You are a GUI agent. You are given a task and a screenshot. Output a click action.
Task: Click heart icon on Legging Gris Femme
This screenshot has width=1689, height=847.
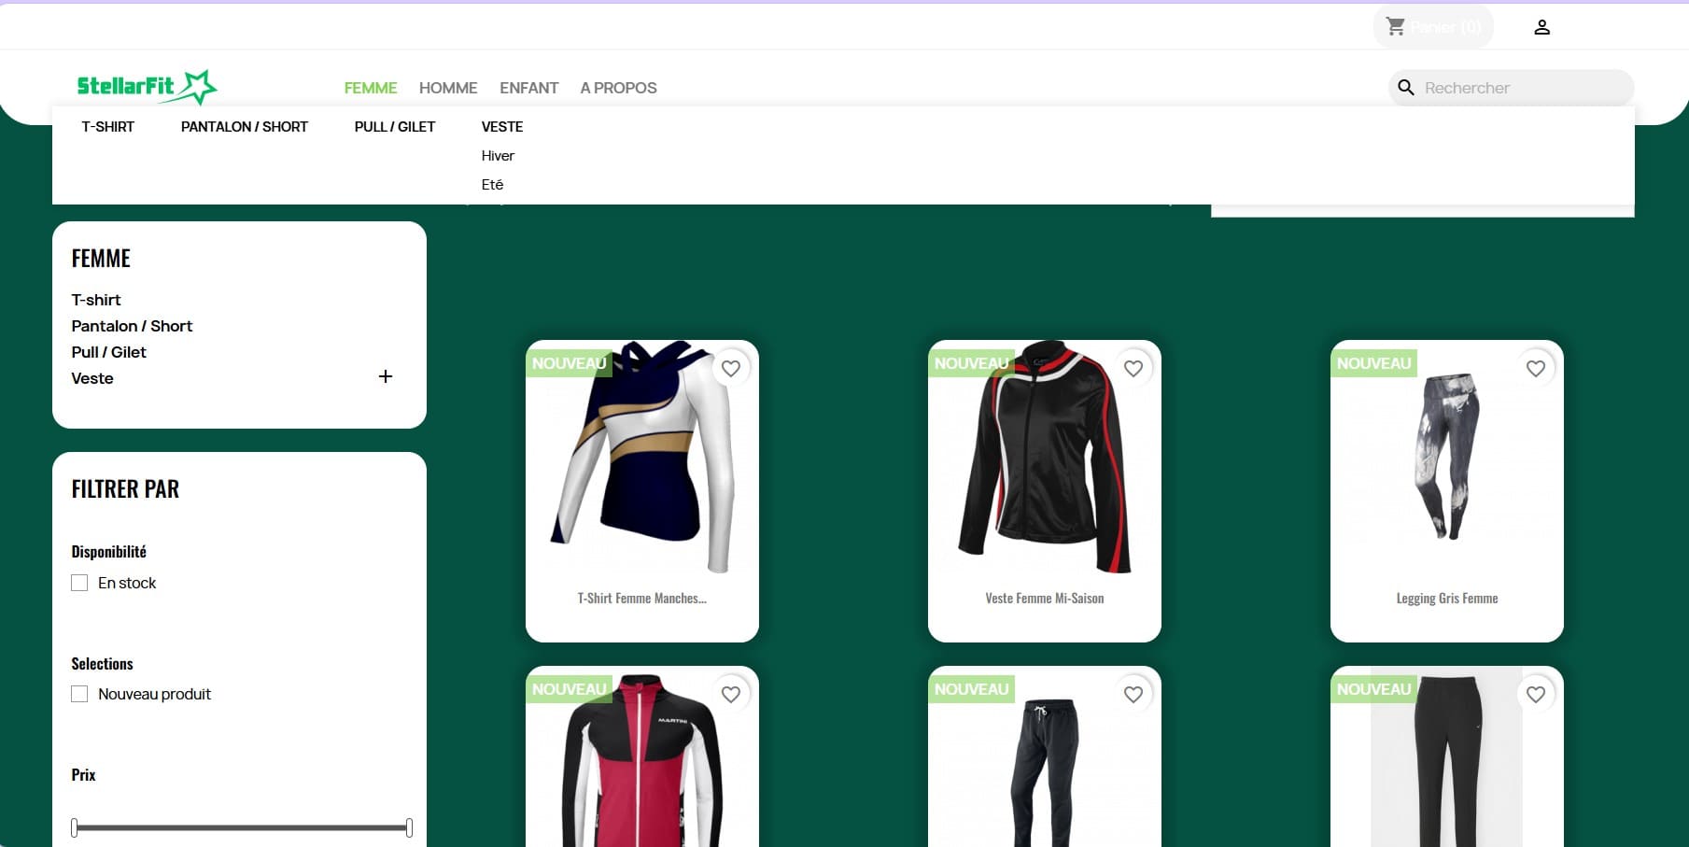1536,369
